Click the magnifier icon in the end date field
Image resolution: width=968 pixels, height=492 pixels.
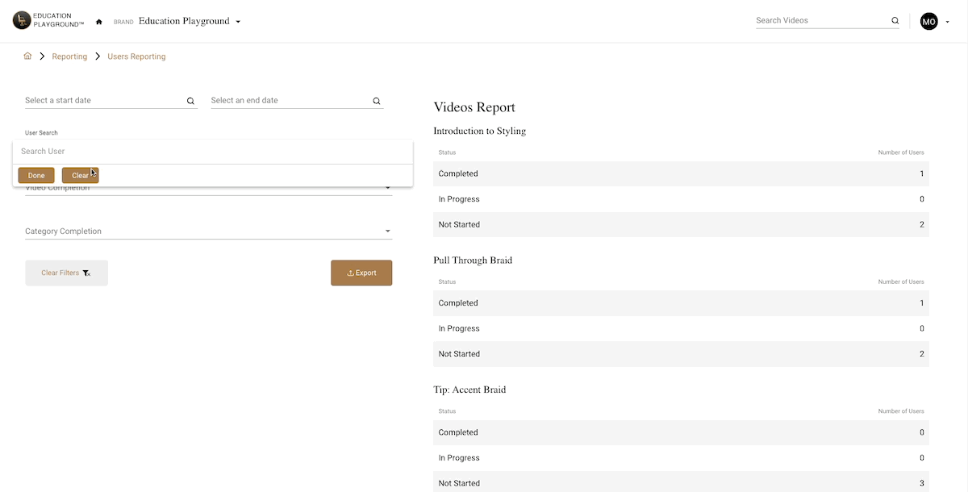pos(376,101)
